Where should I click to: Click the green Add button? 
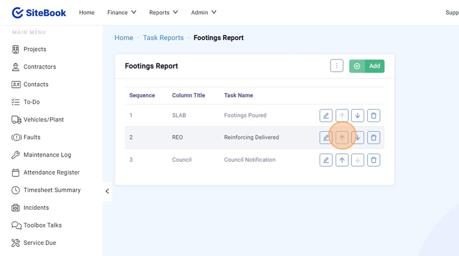[x=367, y=66]
